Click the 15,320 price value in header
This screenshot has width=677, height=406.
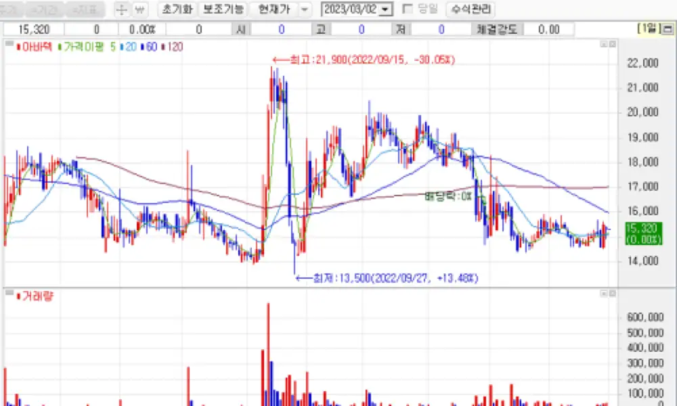click(34, 29)
